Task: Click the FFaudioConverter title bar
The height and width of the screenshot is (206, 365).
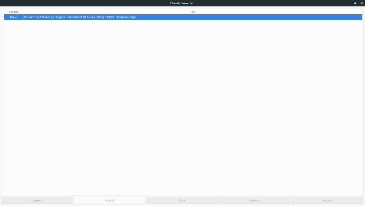Action: (x=182, y=3)
